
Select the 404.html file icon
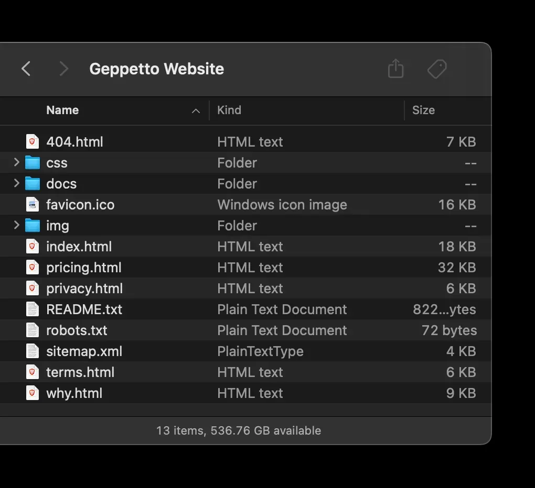(33, 142)
